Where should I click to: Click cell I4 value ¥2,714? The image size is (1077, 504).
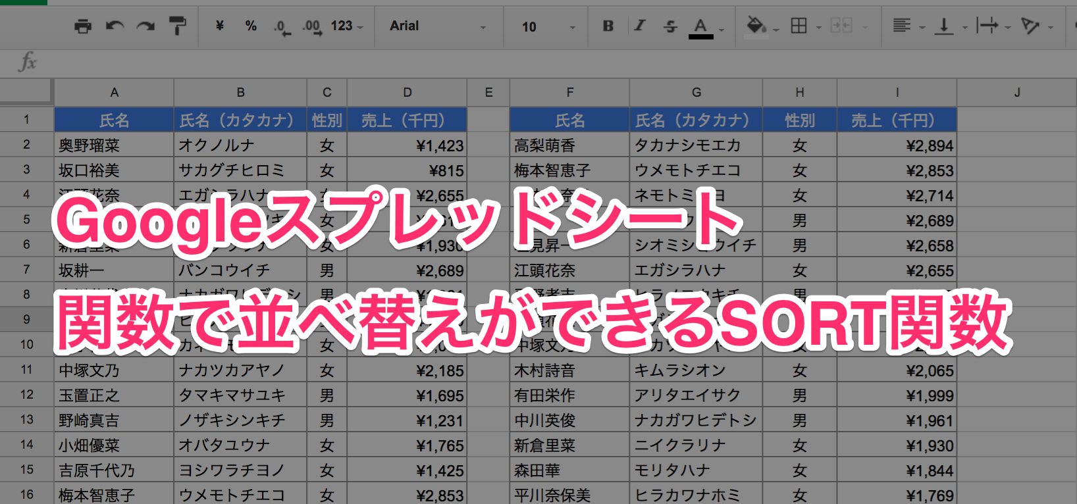897,195
